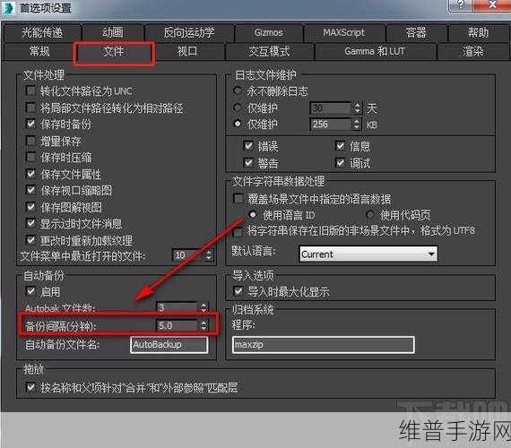Toggle the 自动备份 启用 checkbox
This screenshot has width=511, height=448.
tap(30, 291)
